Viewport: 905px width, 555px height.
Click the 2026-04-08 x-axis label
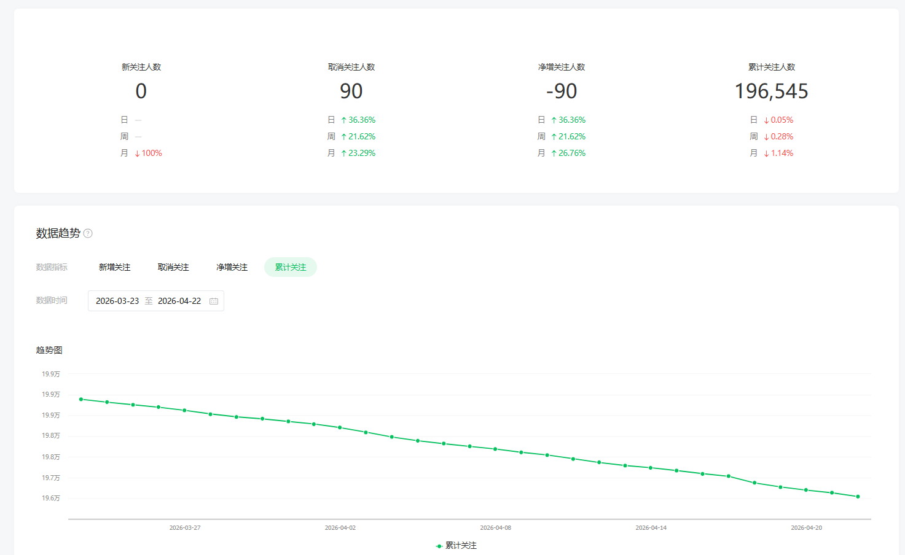click(x=495, y=528)
